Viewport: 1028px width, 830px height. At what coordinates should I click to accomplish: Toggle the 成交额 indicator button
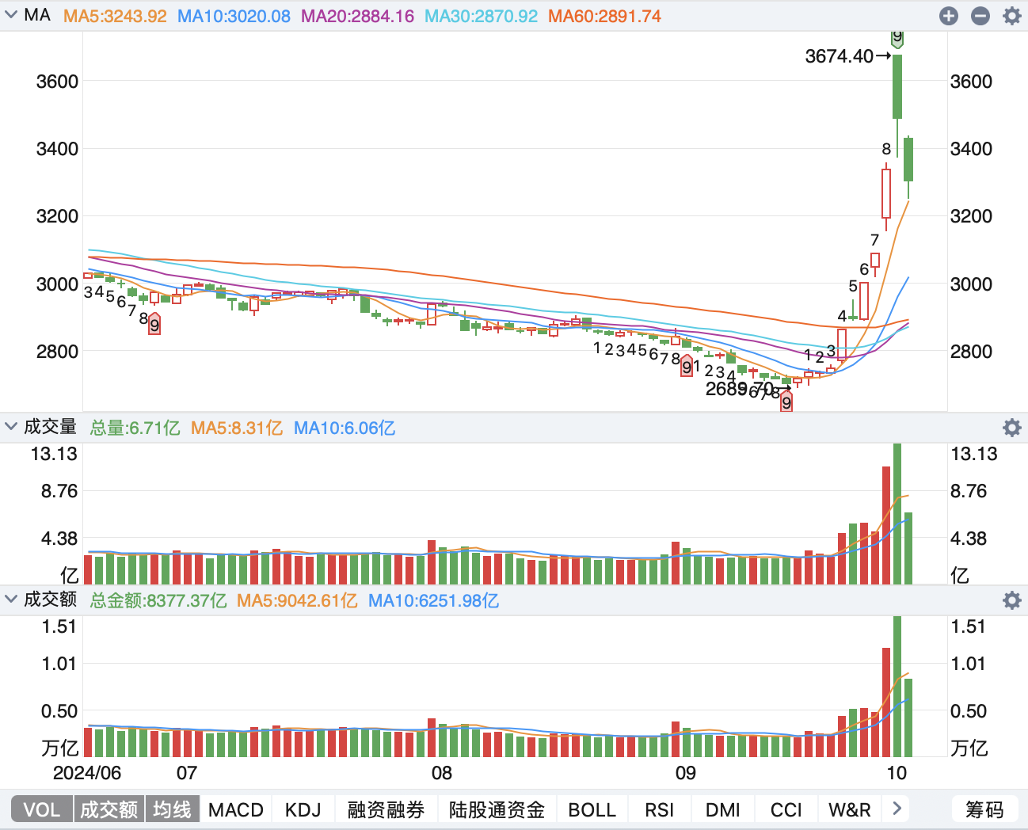tap(109, 809)
